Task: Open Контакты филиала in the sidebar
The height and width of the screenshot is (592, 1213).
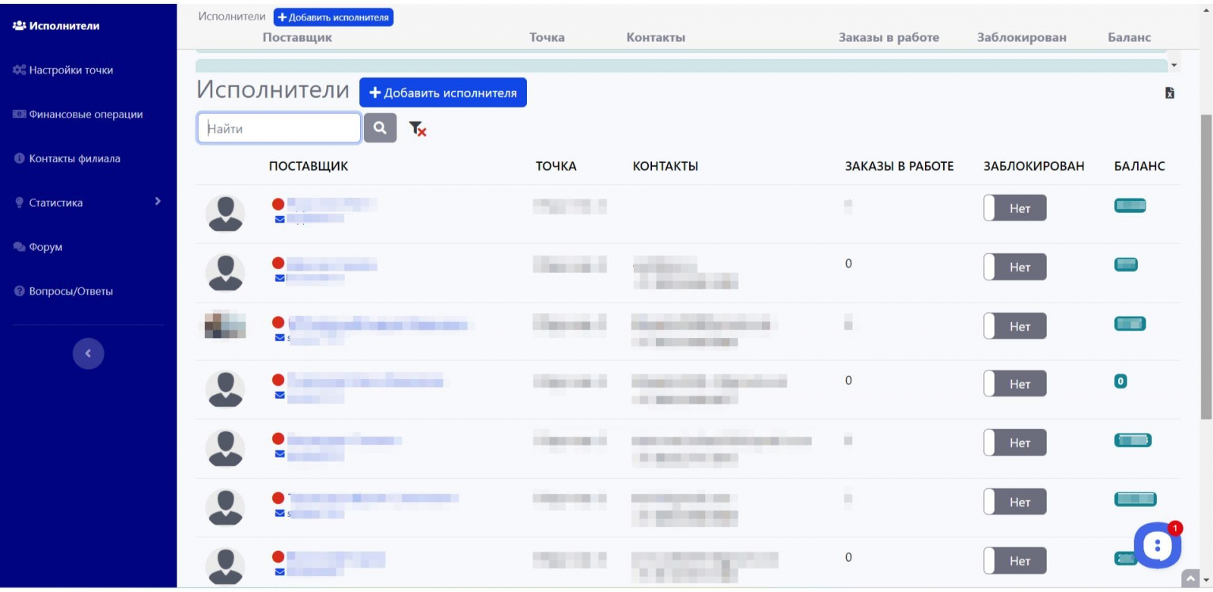Action: click(67, 158)
